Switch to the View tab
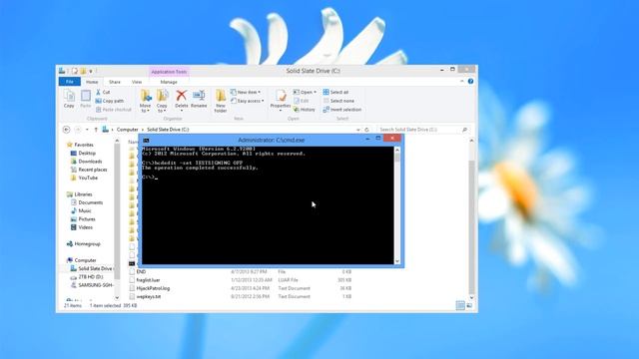Image resolution: width=639 pixels, height=359 pixels. 137,82
